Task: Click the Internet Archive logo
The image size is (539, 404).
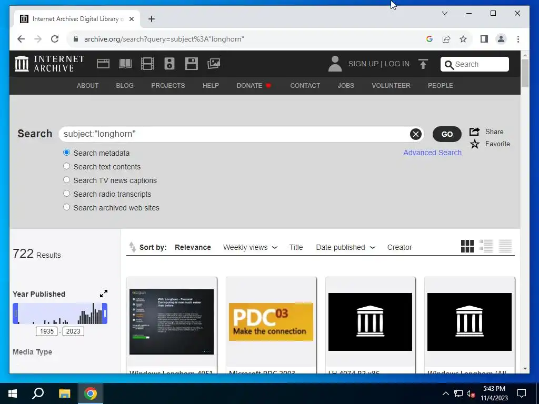Action: [x=49, y=64]
